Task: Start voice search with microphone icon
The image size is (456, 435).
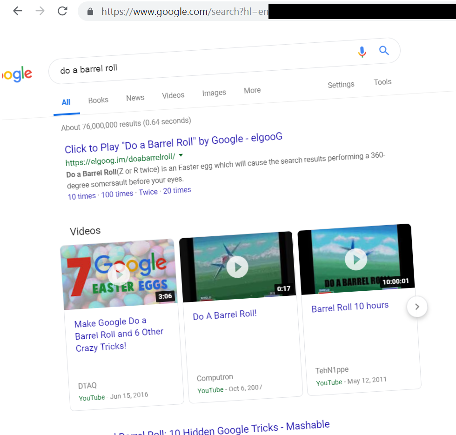Action: coord(362,52)
